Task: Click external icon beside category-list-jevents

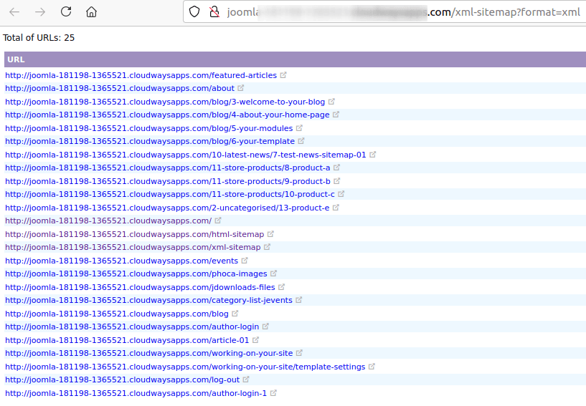Action: tap(298, 300)
